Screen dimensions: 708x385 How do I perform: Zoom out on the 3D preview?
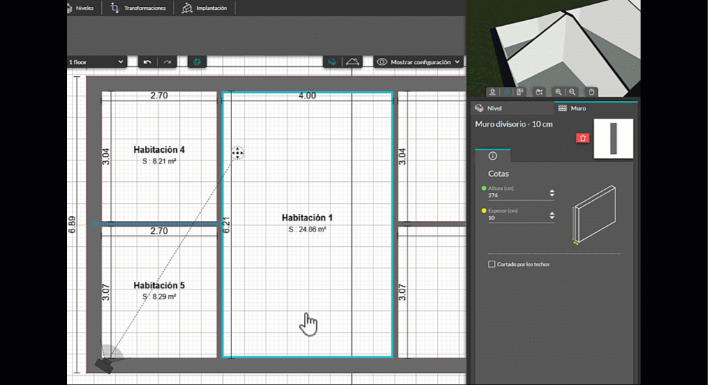572,92
